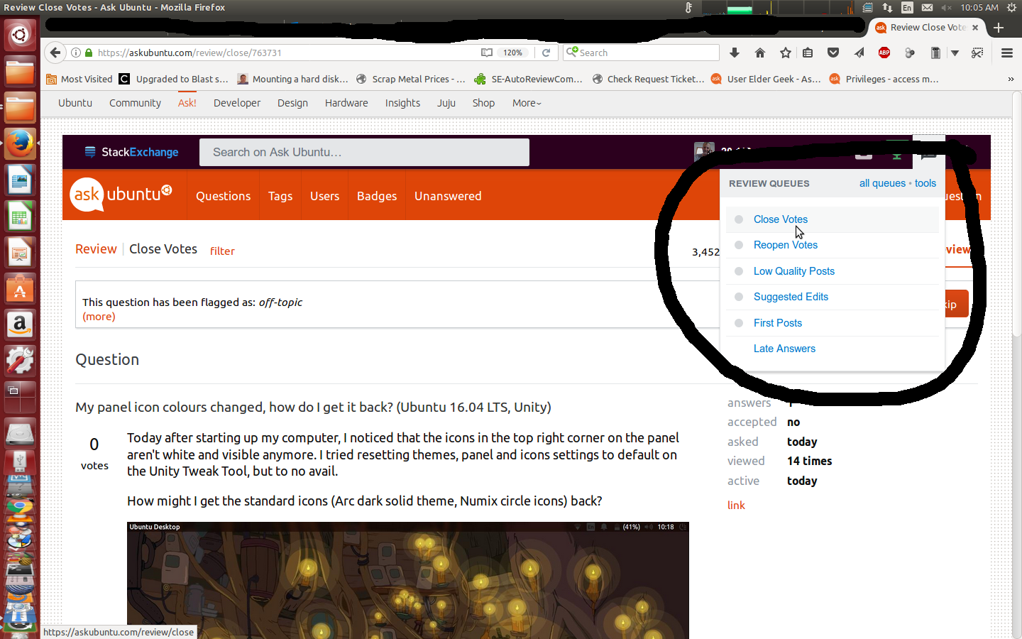Click Ubuntu in the top site navigation
The height and width of the screenshot is (639, 1022).
[75, 103]
